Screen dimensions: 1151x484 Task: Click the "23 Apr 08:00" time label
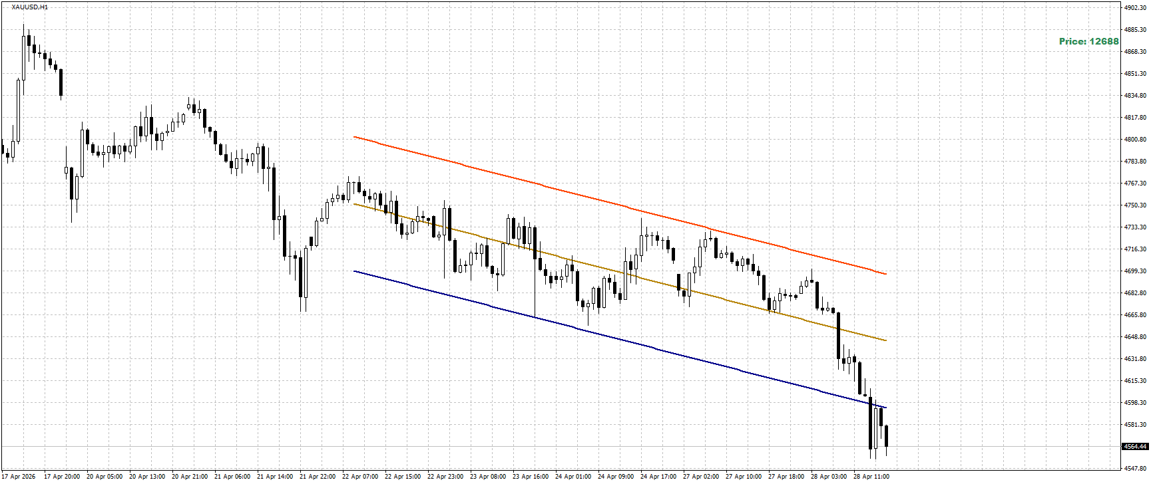[488, 477]
